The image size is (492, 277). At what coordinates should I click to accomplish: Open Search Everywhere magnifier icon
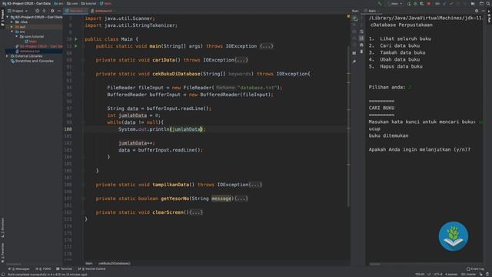point(488,3)
